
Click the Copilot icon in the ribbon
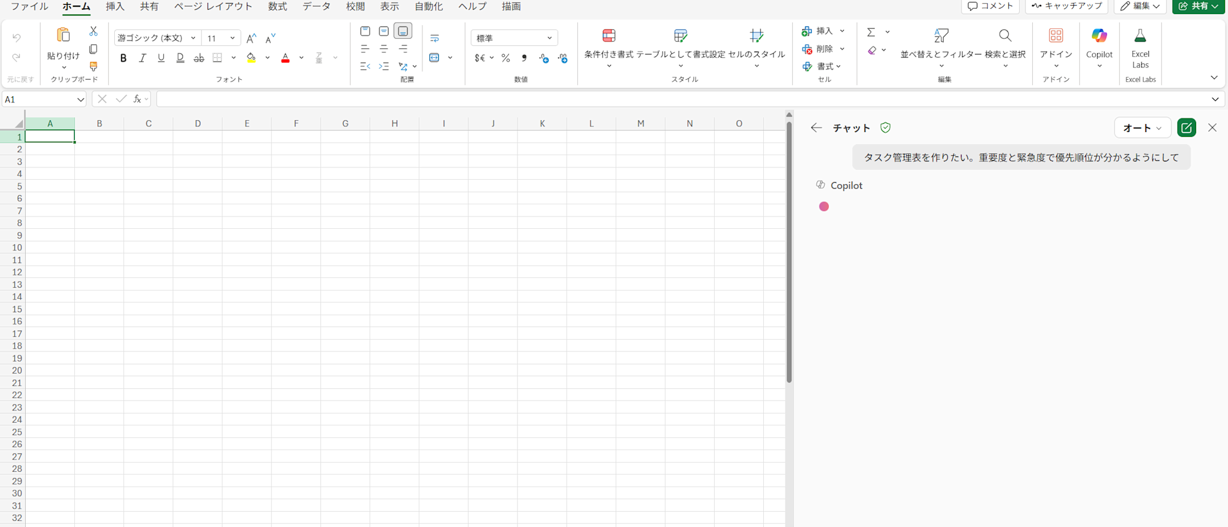pos(1098,43)
